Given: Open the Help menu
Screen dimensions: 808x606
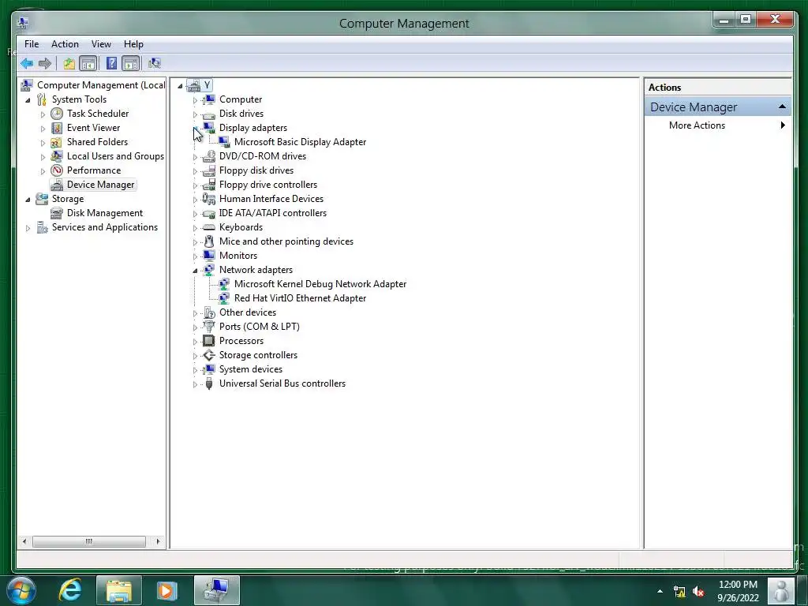Looking at the screenshot, I should [x=133, y=44].
